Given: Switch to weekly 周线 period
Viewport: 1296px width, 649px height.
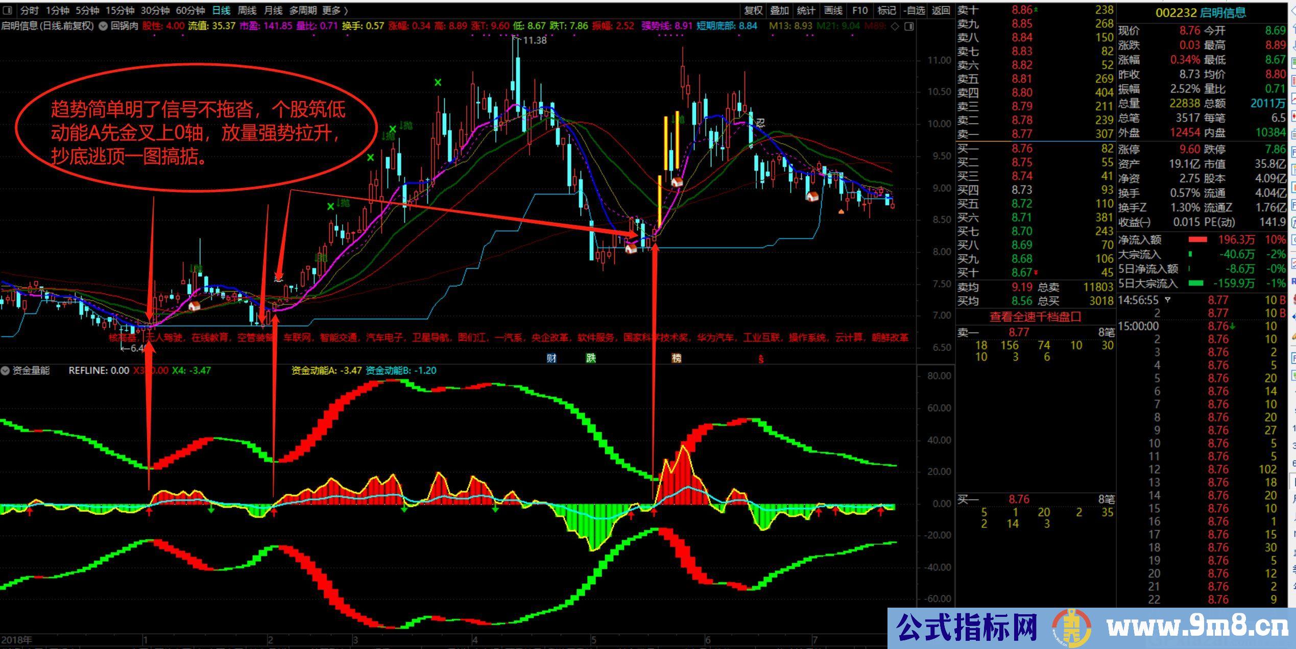Looking at the screenshot, I should (x=247, y=10).
